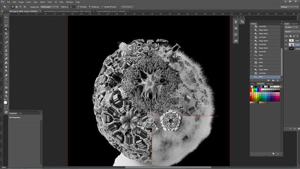The image size is (300, 169).
Task: Open the Swatches panel options menu
Action: (x=281, y=84)
